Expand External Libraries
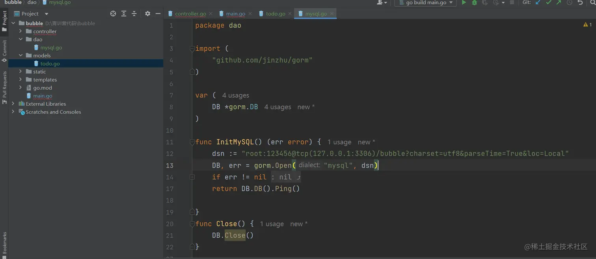The width and height of the screenshot is (596, 259). click(x=13, y=104)
